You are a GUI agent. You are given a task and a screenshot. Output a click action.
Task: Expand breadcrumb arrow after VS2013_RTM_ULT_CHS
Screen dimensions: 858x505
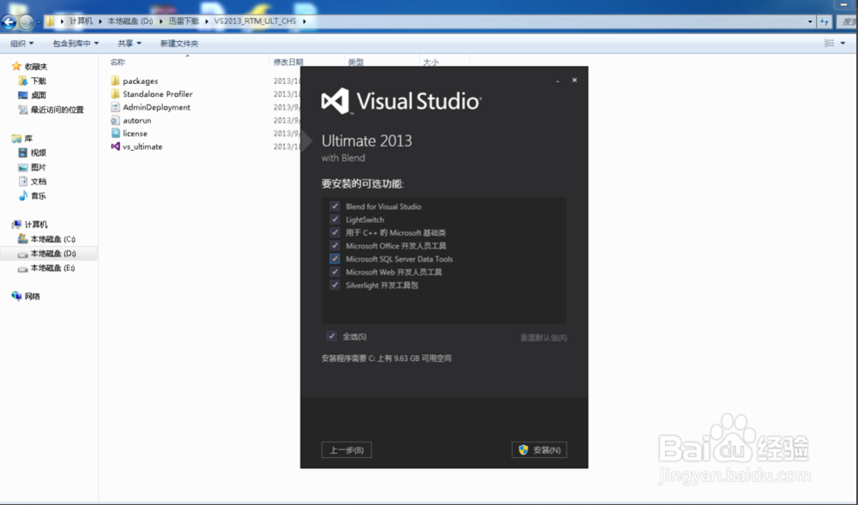click(305, 21)
